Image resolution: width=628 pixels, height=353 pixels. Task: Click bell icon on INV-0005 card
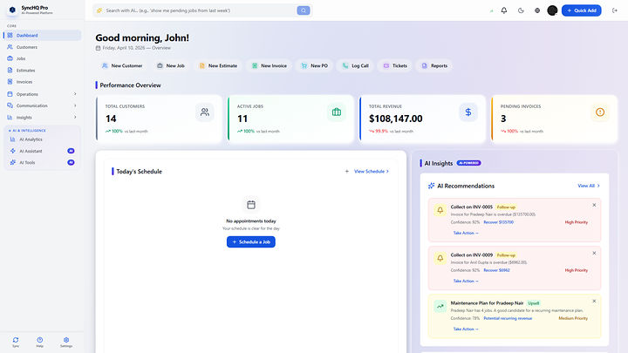[x=440, y=210]
